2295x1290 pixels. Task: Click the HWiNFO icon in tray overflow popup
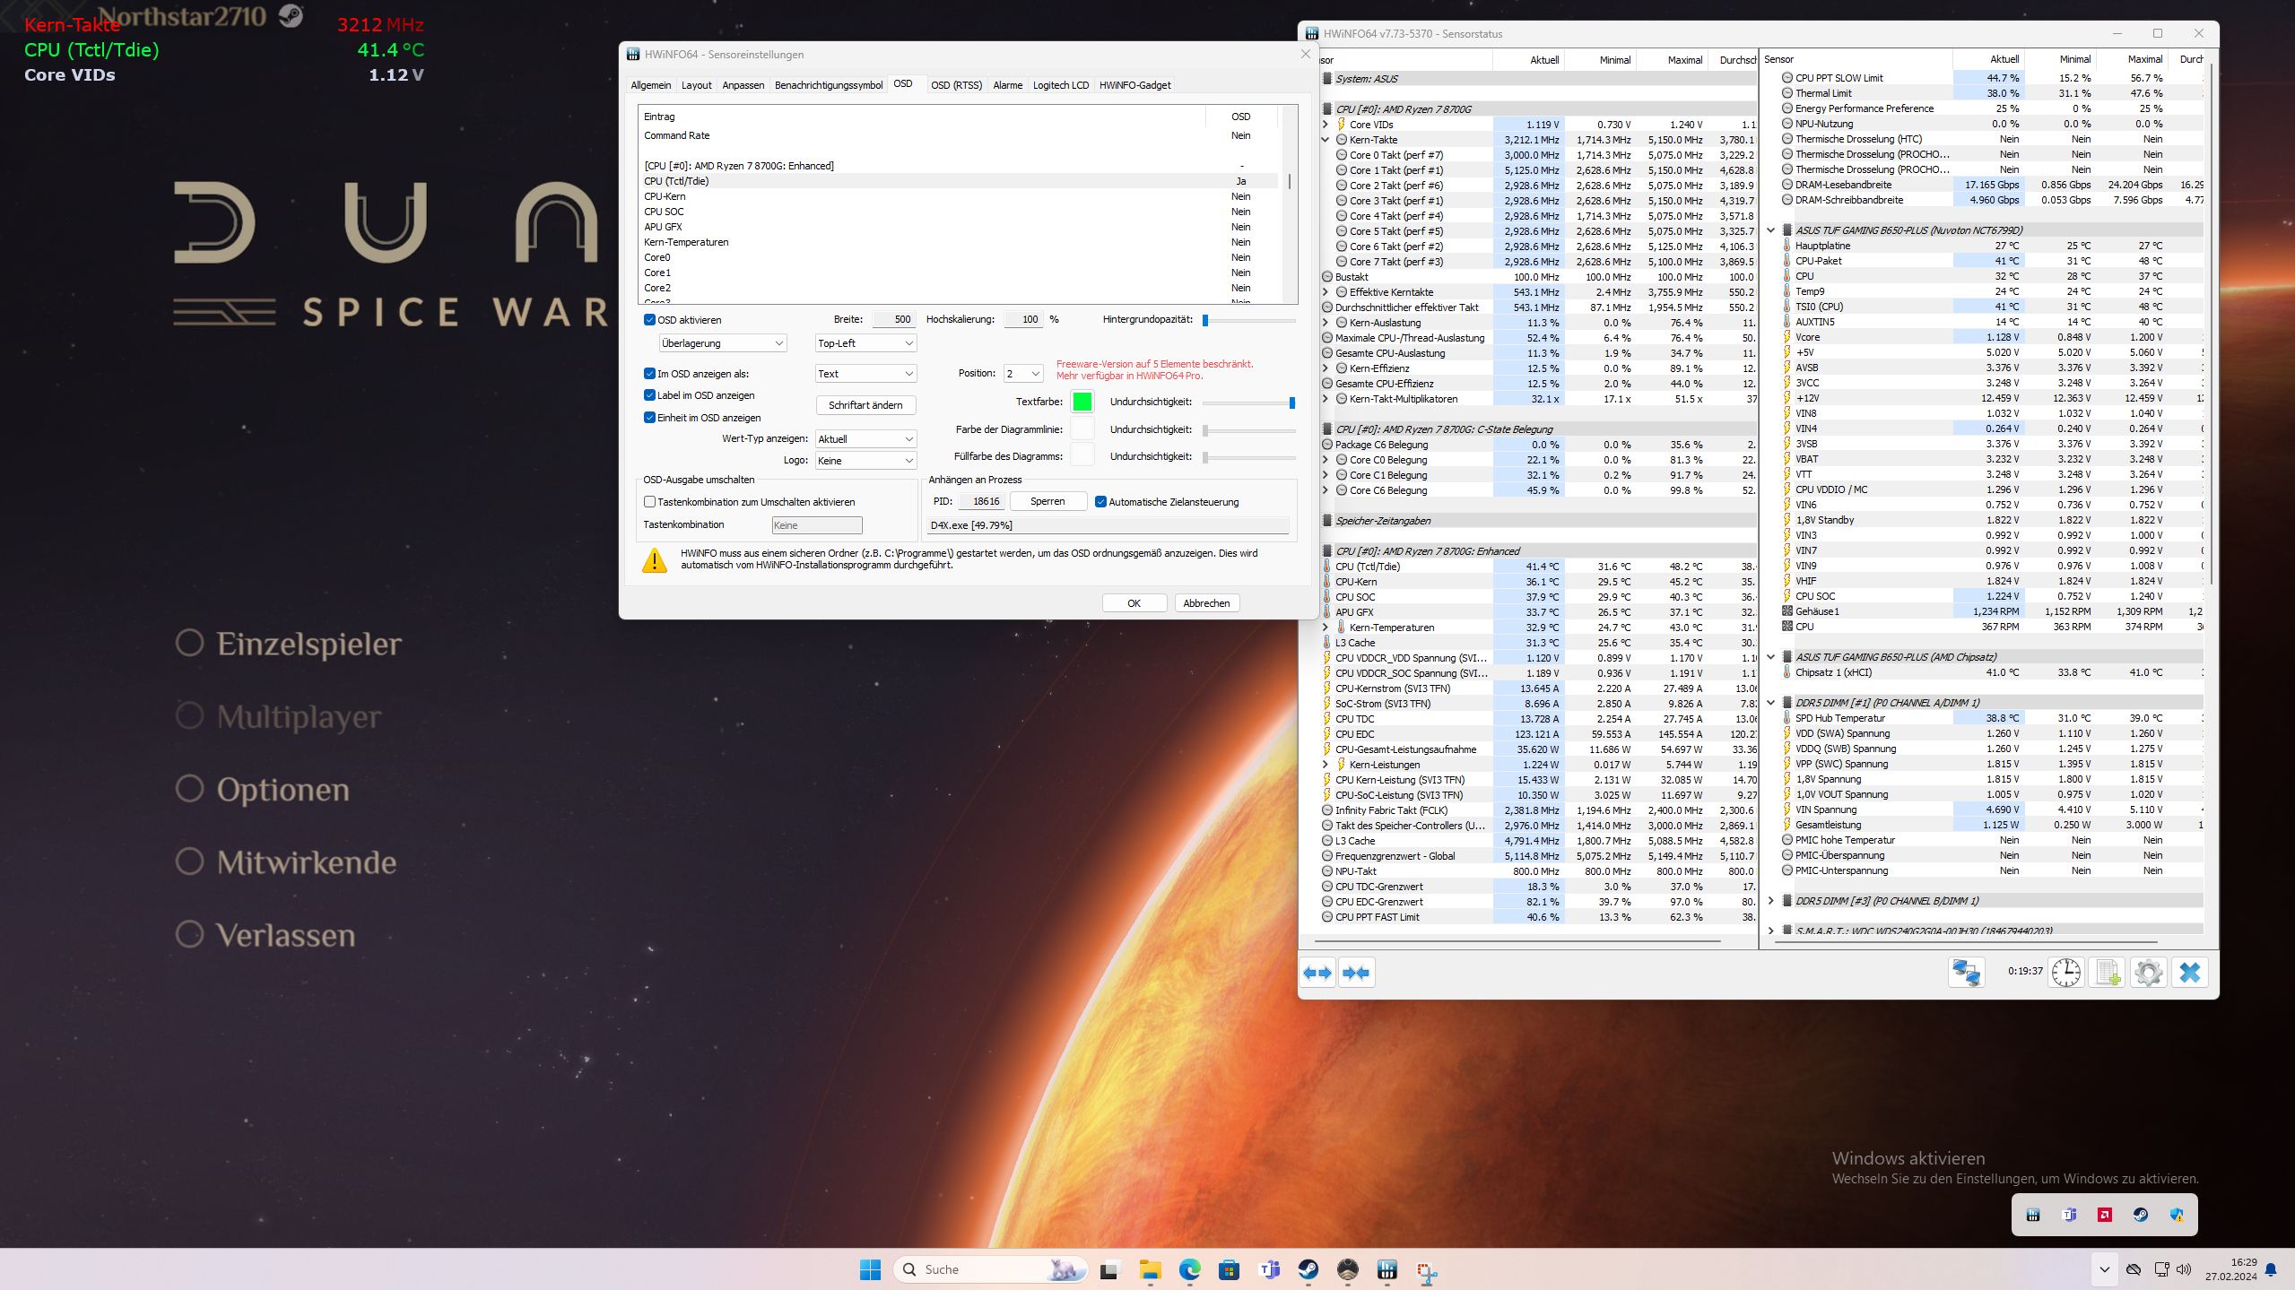(2033, 1215)
